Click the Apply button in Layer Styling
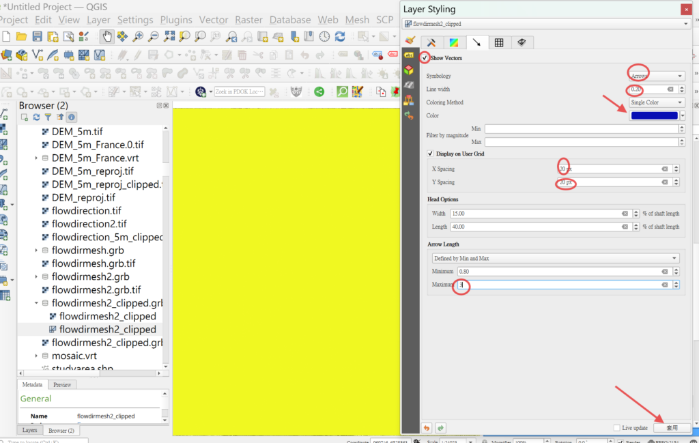Screen dimensions: 699x443 [x=672, y=428]
